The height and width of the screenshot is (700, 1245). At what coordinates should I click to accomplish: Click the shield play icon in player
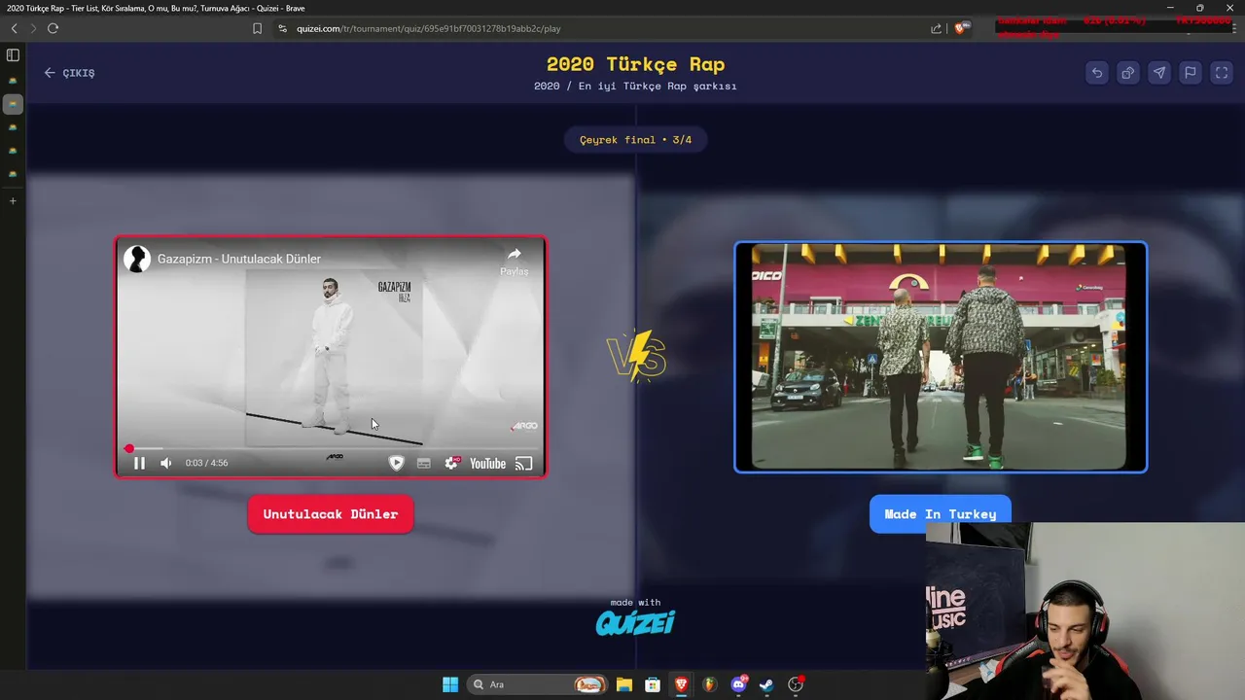click(396, 464)
